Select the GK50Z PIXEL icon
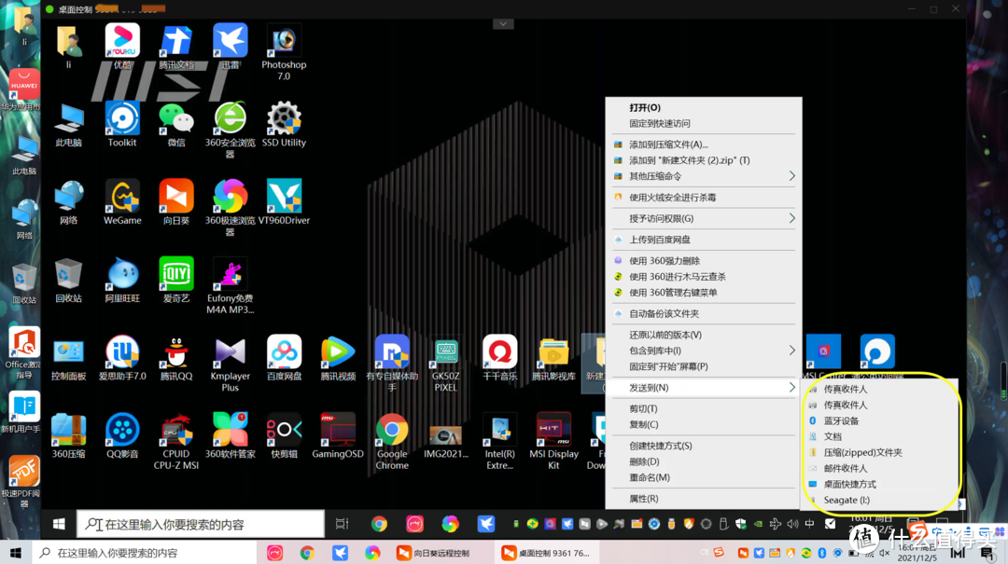Image resolution: width=1008 pixels, height=564 pixels. tap(445, 363)
